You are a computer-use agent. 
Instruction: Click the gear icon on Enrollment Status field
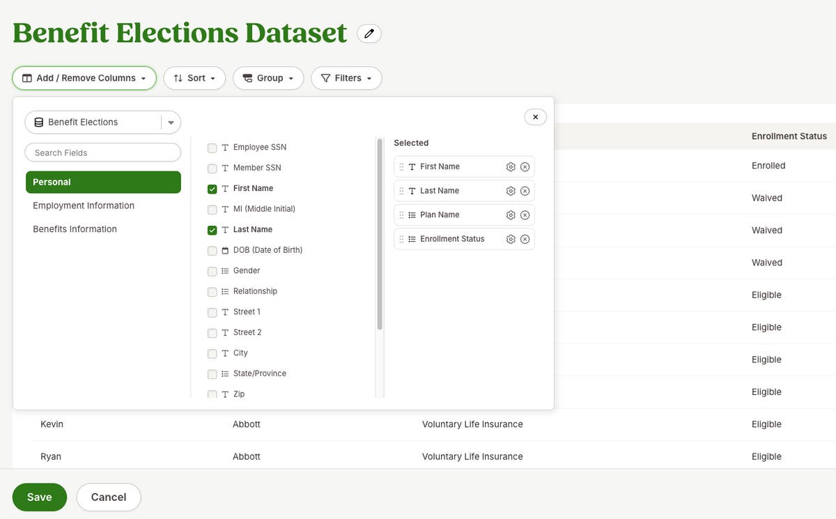(x=510, y=238)
